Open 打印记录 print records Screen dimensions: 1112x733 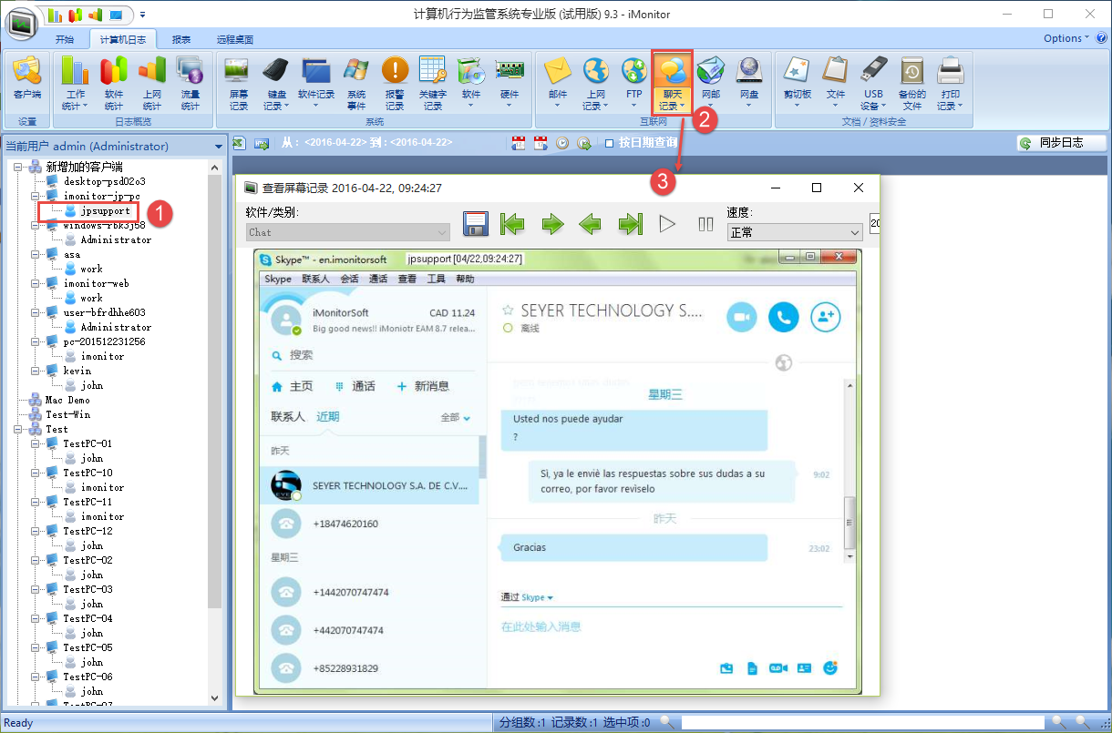click(x=951, y=83)
